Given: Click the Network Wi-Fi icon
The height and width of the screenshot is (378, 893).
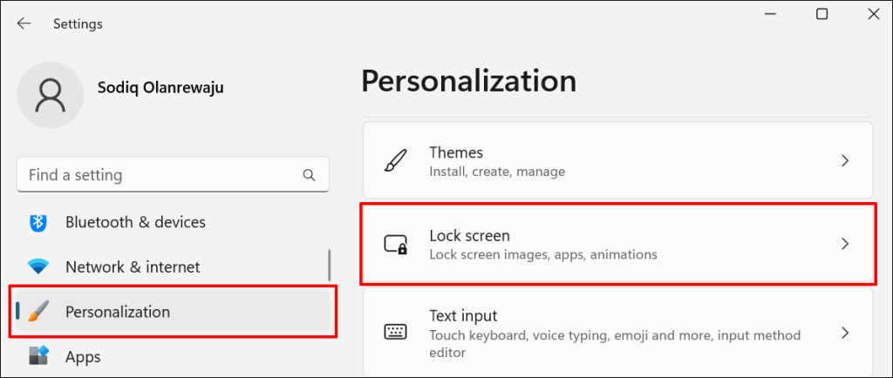Looking at the screenshot, I should pos(38,267).
